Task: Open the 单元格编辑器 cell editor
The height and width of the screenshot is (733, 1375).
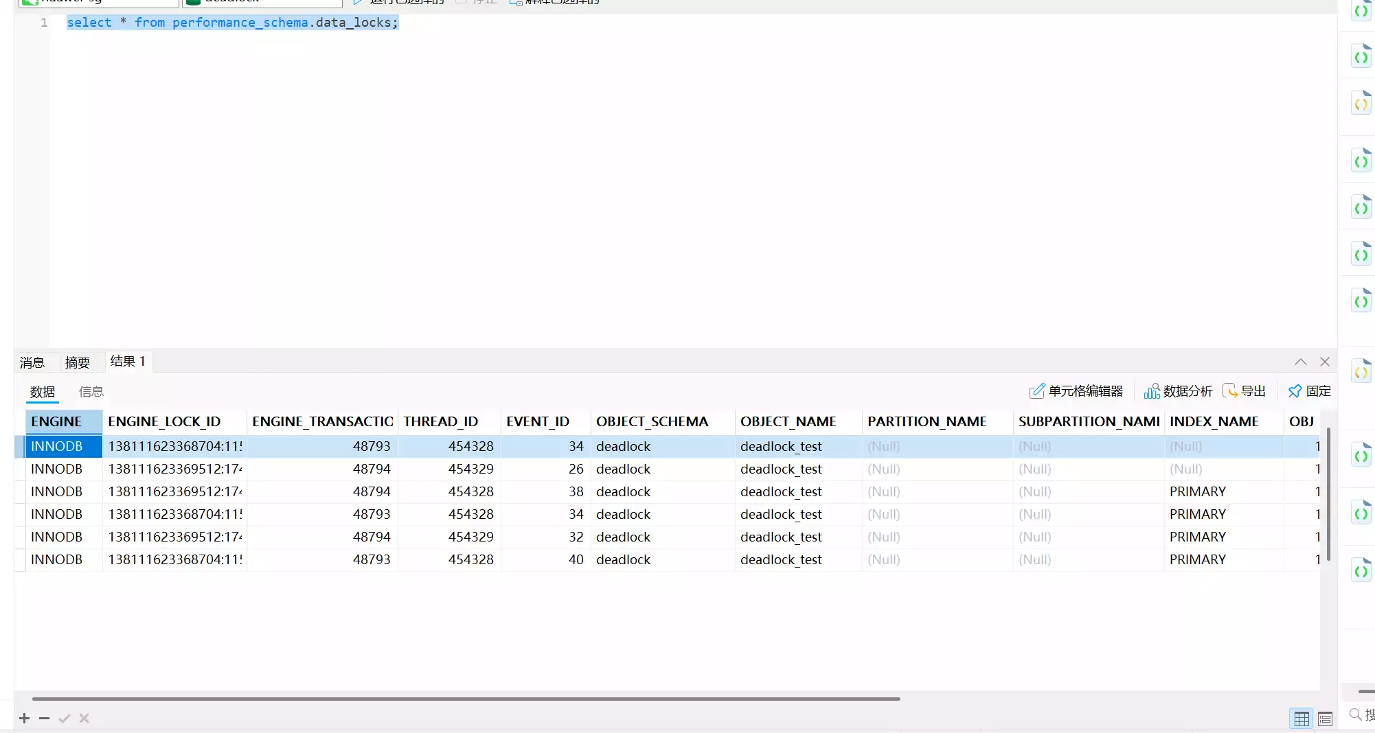Action: coord(1076,391)
